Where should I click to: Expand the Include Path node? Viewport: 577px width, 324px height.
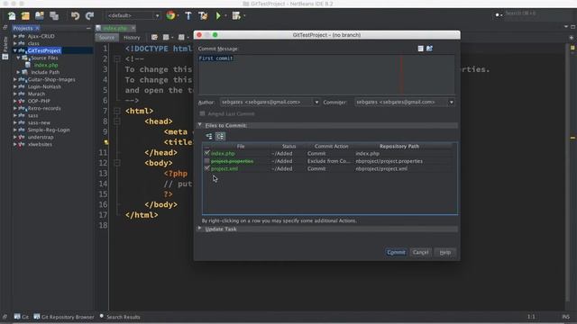click(18, 72)
